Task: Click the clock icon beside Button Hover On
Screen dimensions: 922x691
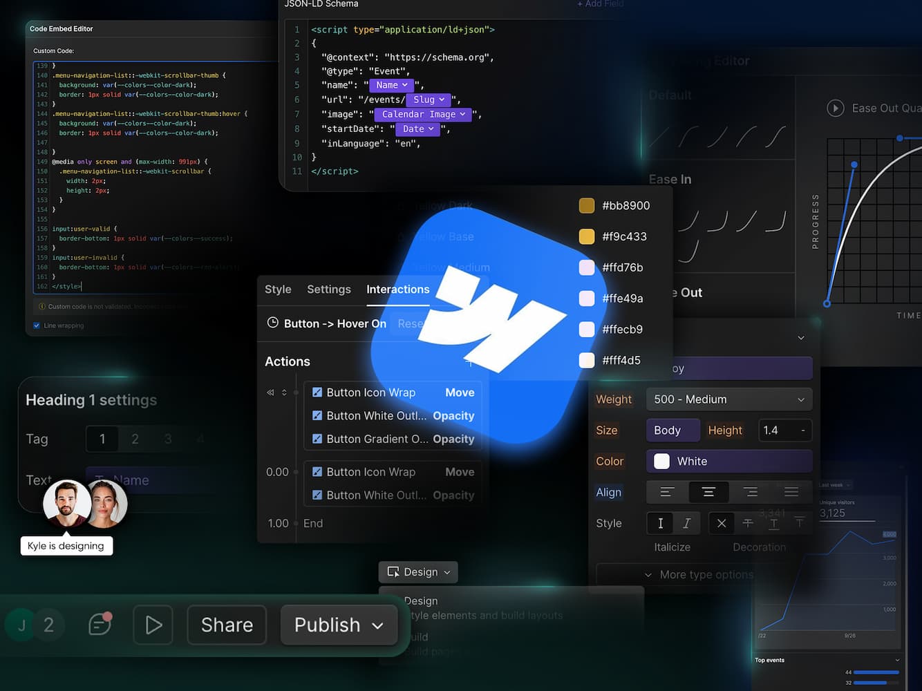Action: [273, 323]
